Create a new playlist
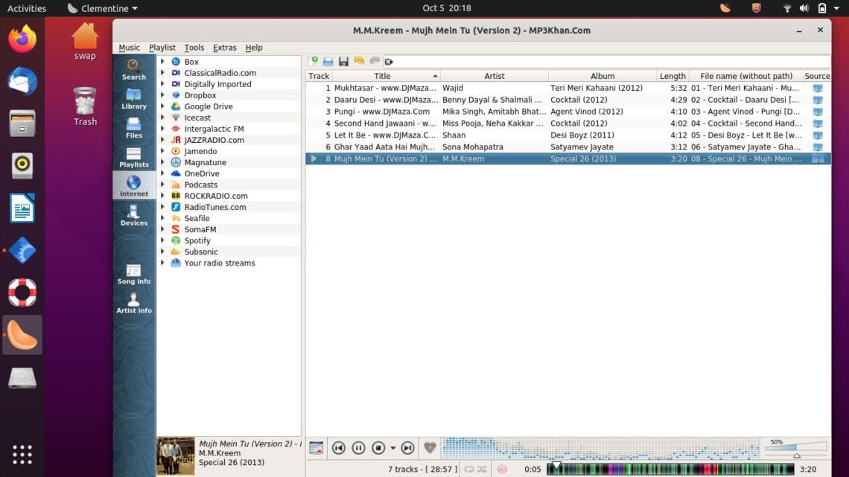Screen dimensions: 849x477 pos(314,61)
